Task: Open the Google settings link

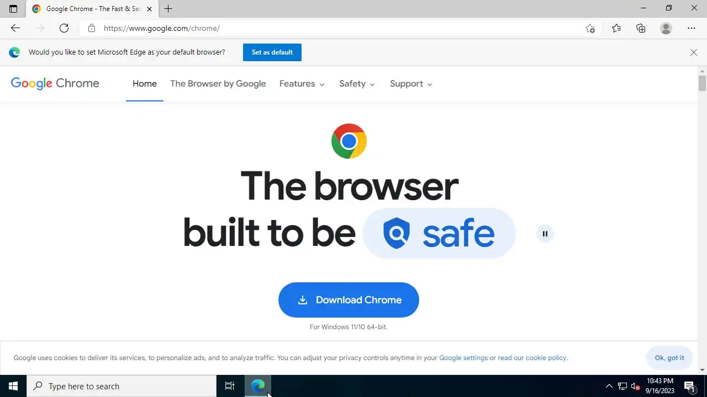Action: click(463, 358)
